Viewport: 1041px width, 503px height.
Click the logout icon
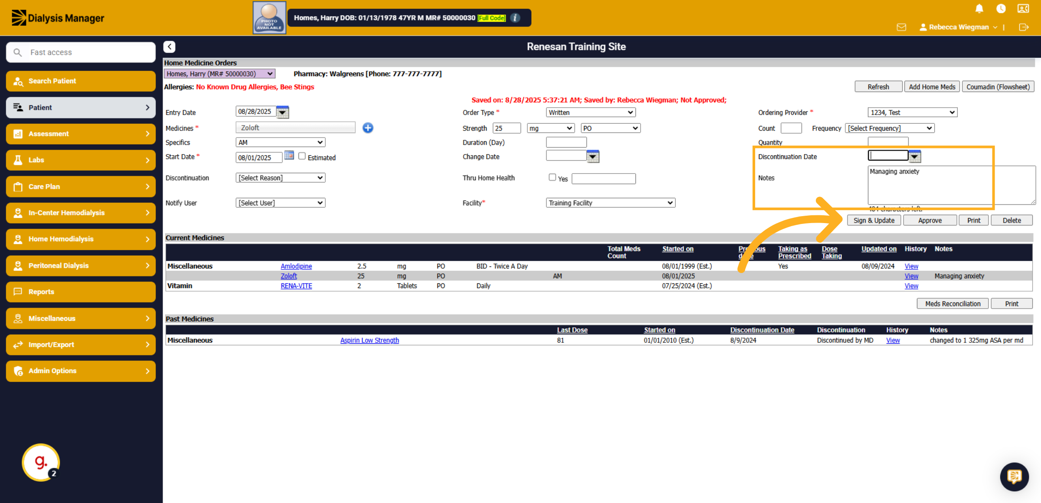click(x=1024, y=27)
